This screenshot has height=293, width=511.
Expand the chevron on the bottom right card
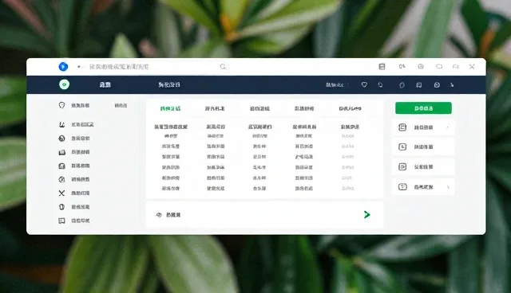448,187
